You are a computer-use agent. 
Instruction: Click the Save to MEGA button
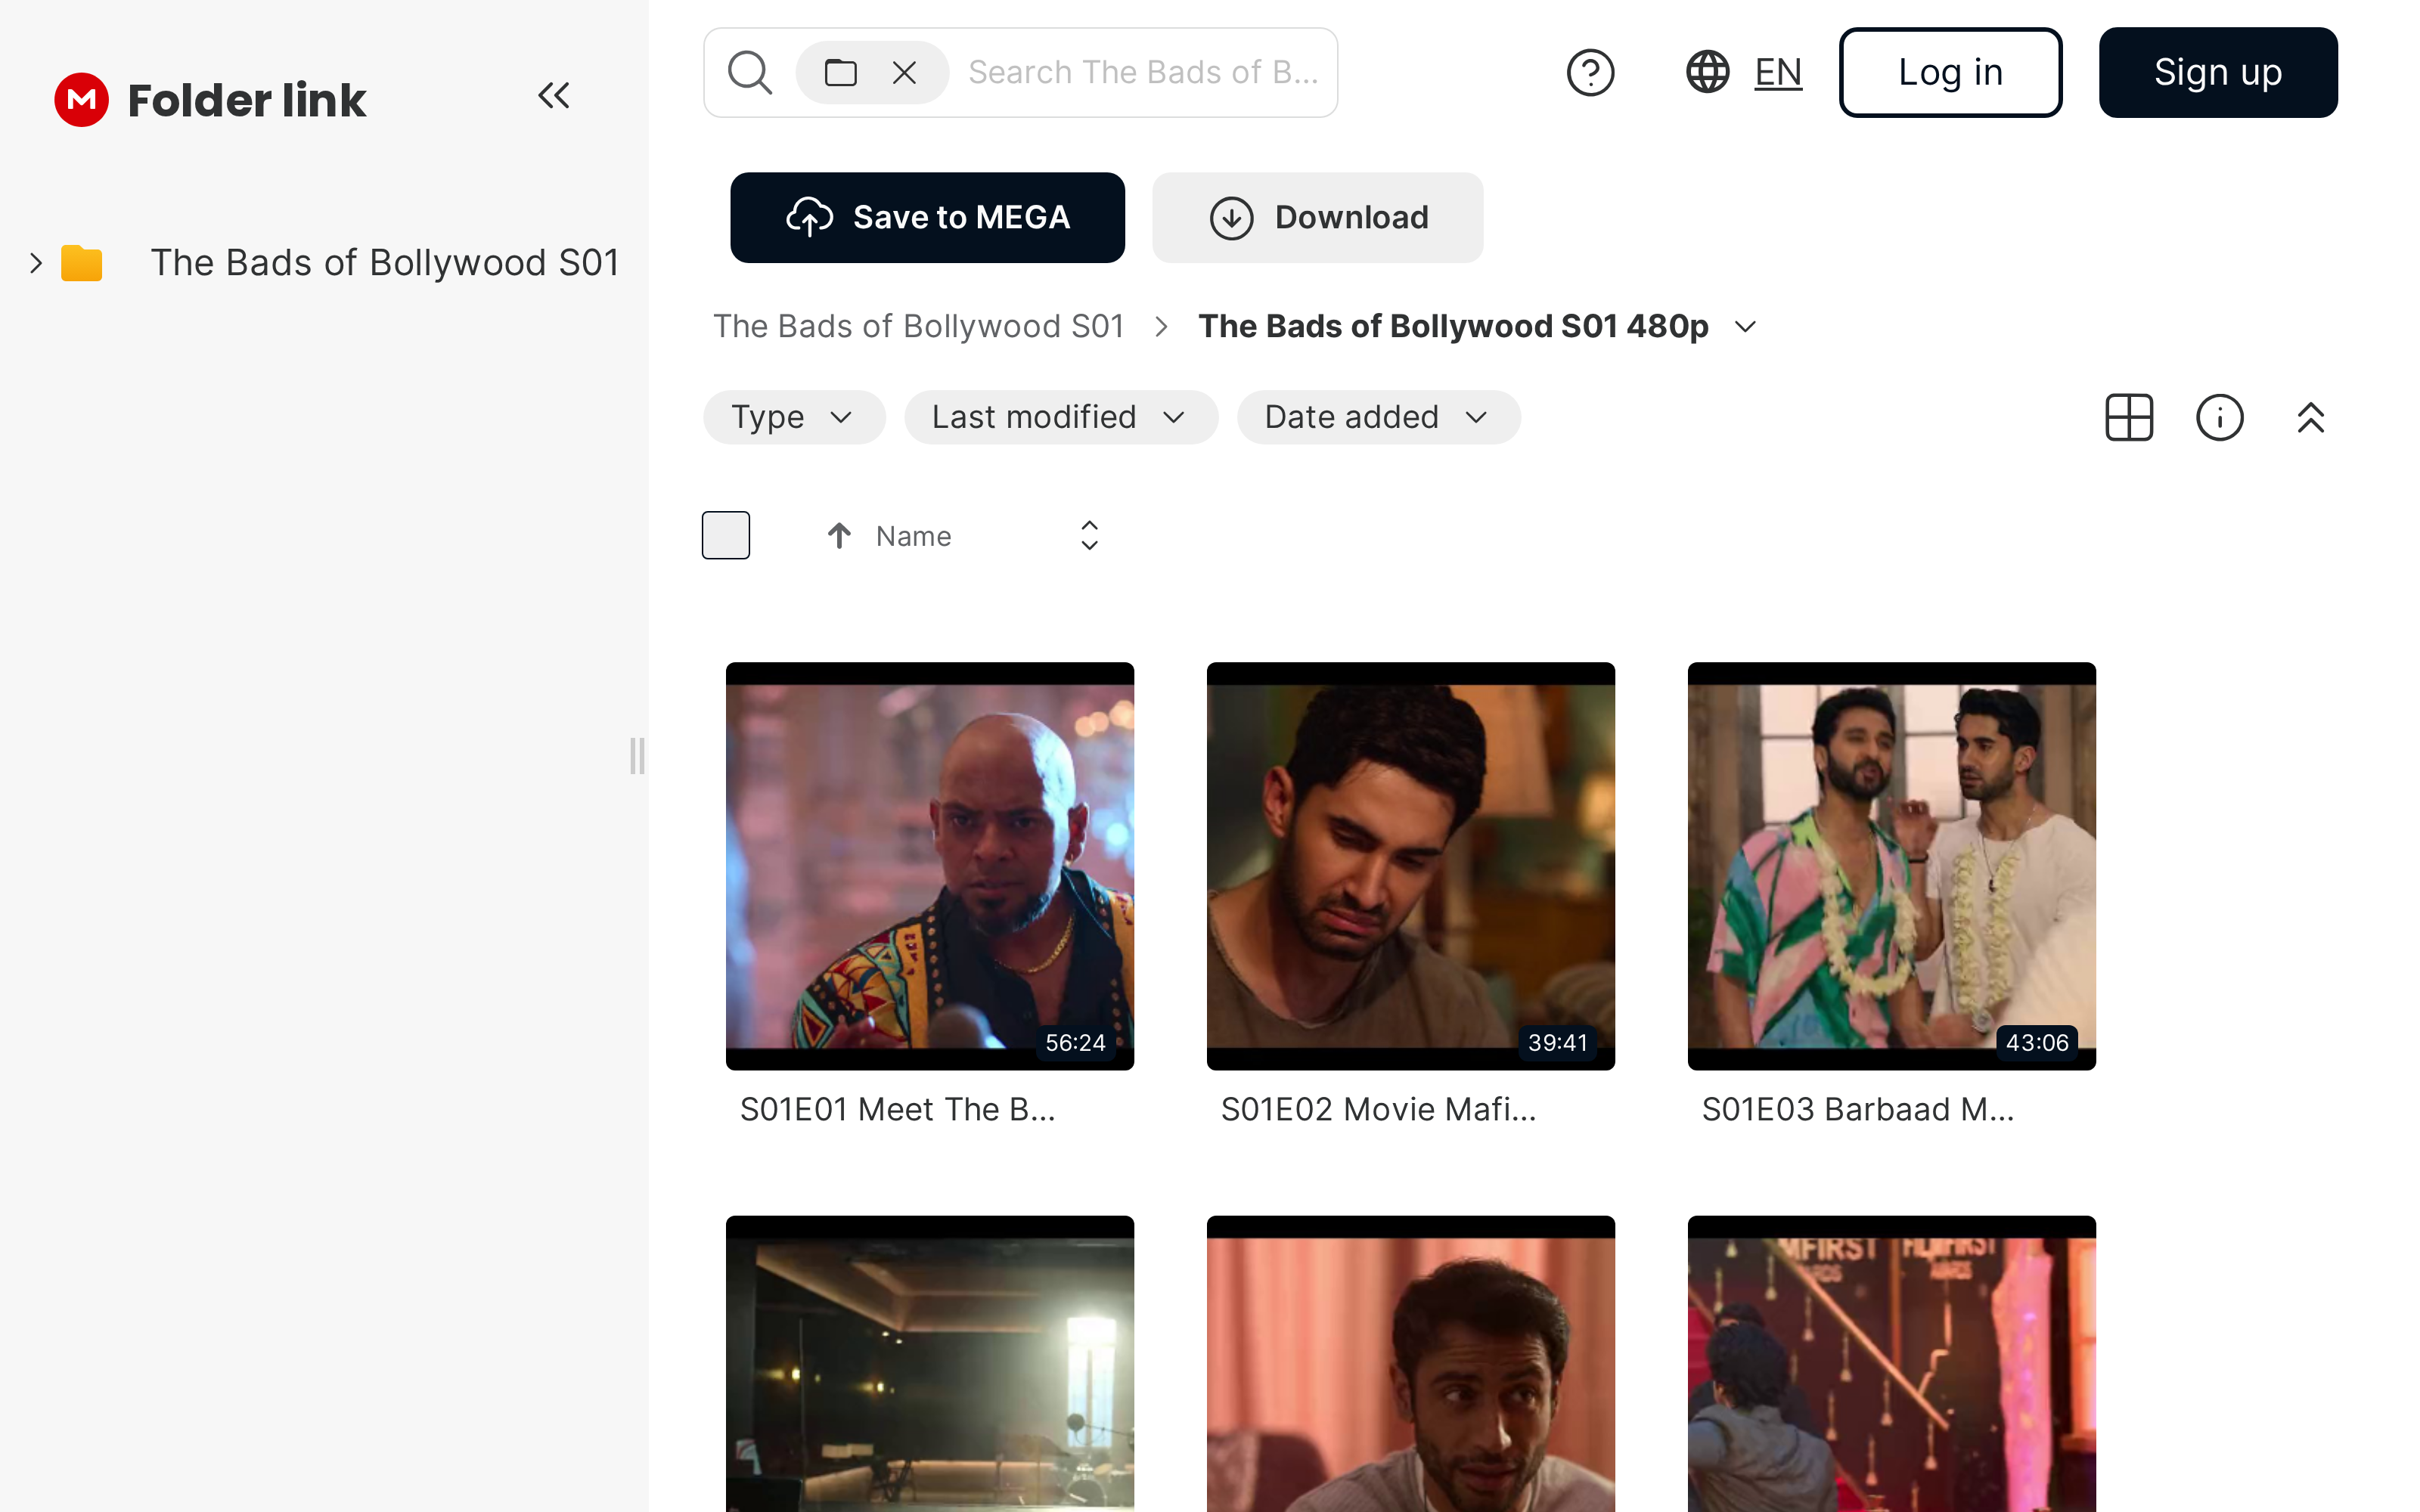pyautogui.click(x=927, y=217)
